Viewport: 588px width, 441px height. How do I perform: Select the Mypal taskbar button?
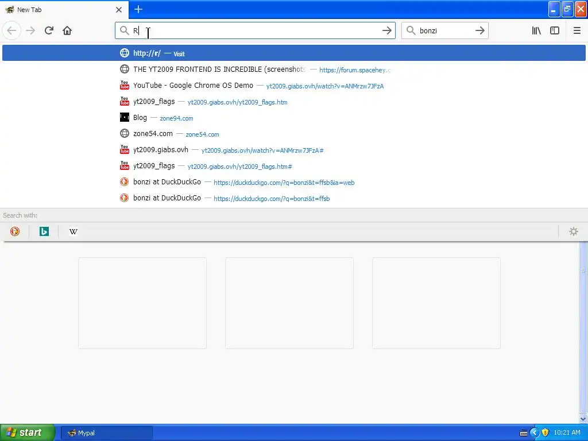pos(106,433)
